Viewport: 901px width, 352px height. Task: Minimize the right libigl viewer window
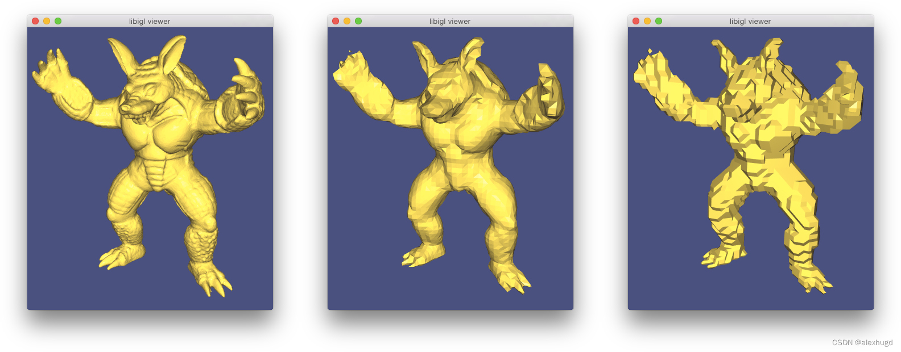tap(647, 21)
